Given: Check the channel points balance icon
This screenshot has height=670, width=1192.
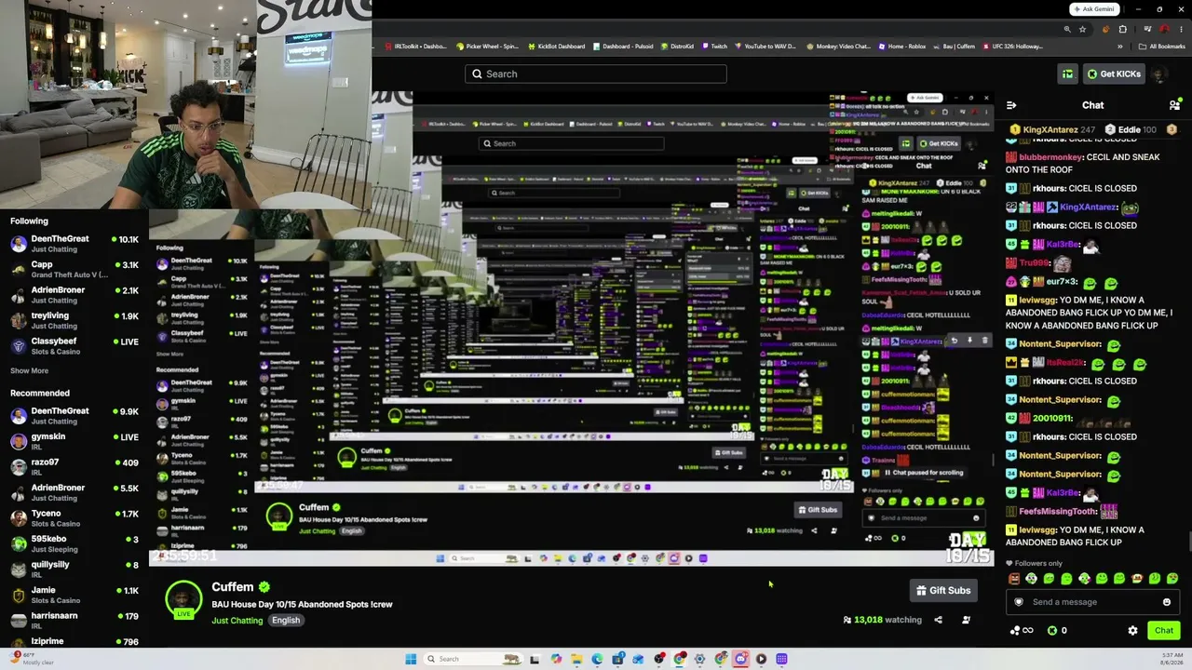Looking at the screenshot, I should coord(1022,630).
